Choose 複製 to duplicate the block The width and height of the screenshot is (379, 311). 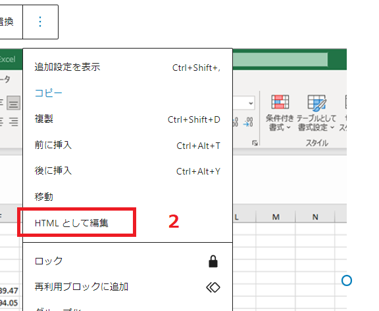[x=128, y=119]
